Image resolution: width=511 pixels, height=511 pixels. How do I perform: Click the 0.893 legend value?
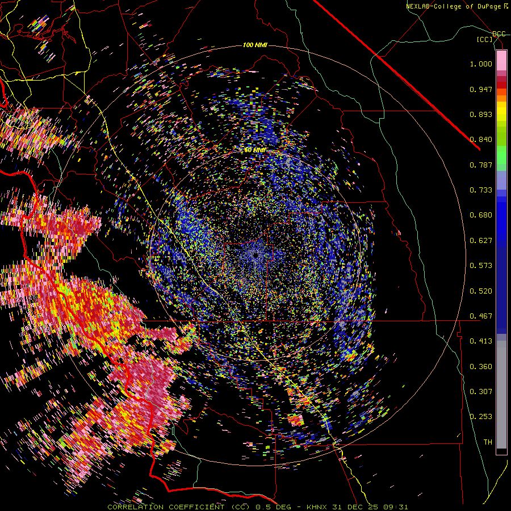(481, 114)
